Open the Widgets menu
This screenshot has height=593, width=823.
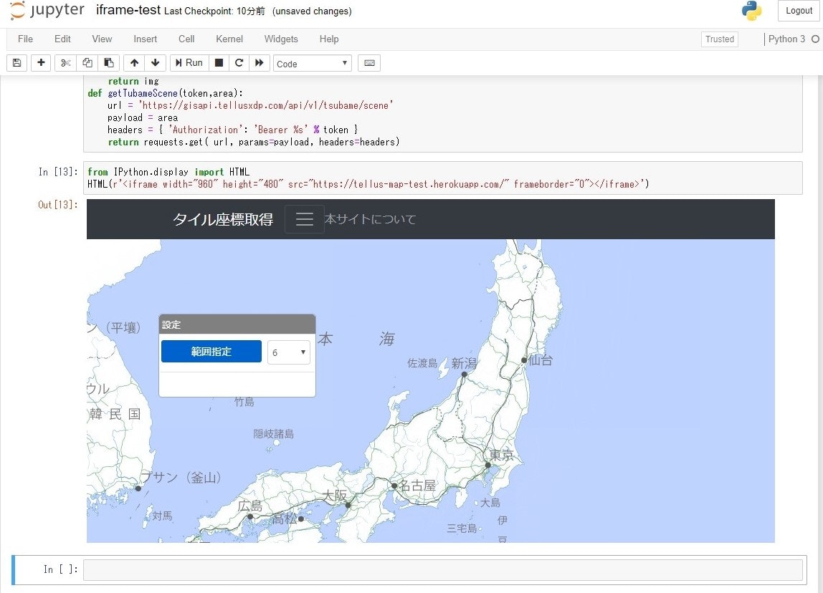coord(281,39)
